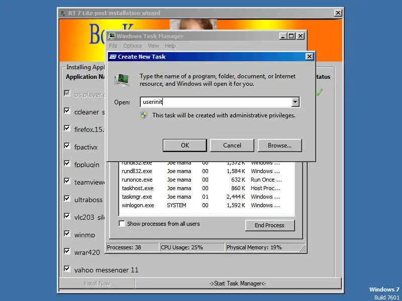Click Physical Memory: 19% status entry
Screen dimensions: 402x301
[x=254, y=247]
